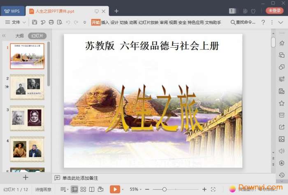The height and width of the screenshot is (195, 288).
Task: Switch to normal view icon
Action: point(74,189)
